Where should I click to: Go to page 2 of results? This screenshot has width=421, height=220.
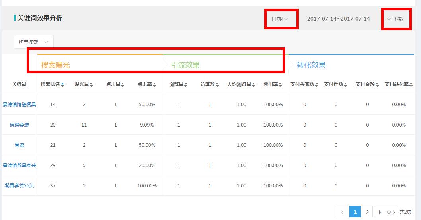pyautogui.click(x=367, y=212)
